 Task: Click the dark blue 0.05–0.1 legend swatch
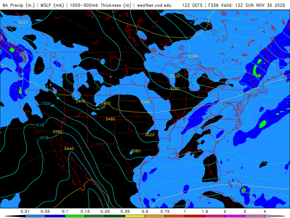pos(55,216)
